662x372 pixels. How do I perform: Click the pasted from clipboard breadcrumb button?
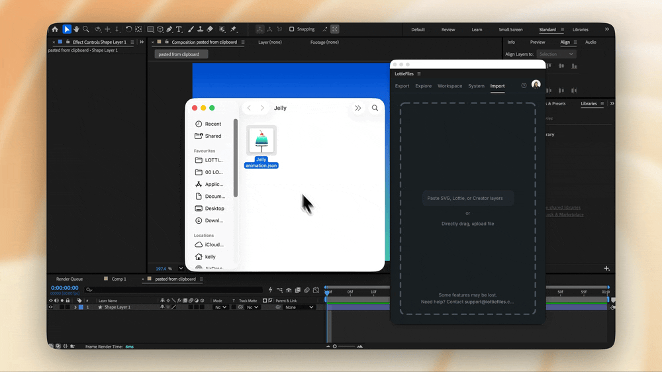coord(181,54)
